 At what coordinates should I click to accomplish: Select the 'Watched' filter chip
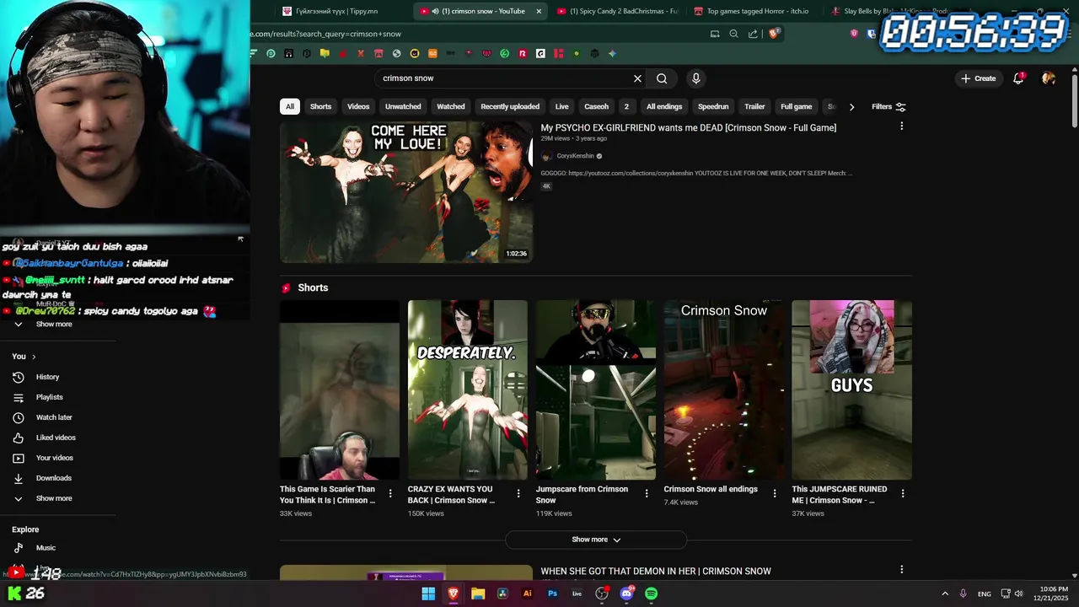[x=450, y=107]
